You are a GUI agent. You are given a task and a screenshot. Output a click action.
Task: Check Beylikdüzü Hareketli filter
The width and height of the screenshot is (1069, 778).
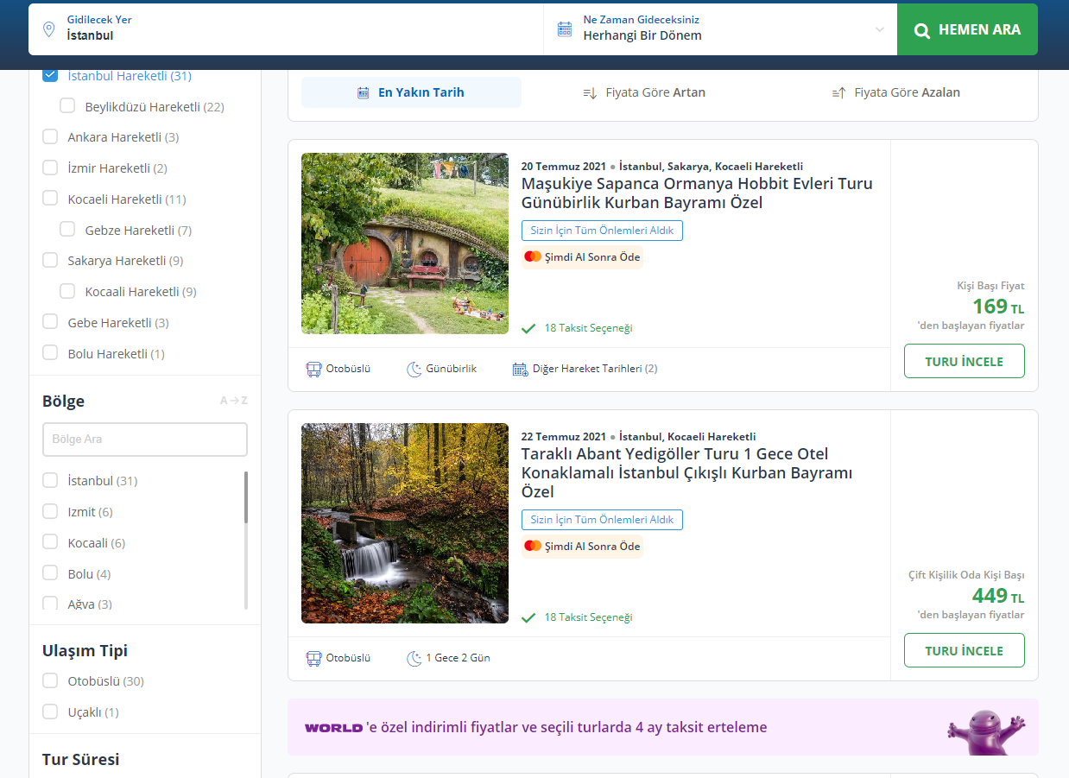tap(67, 106)
